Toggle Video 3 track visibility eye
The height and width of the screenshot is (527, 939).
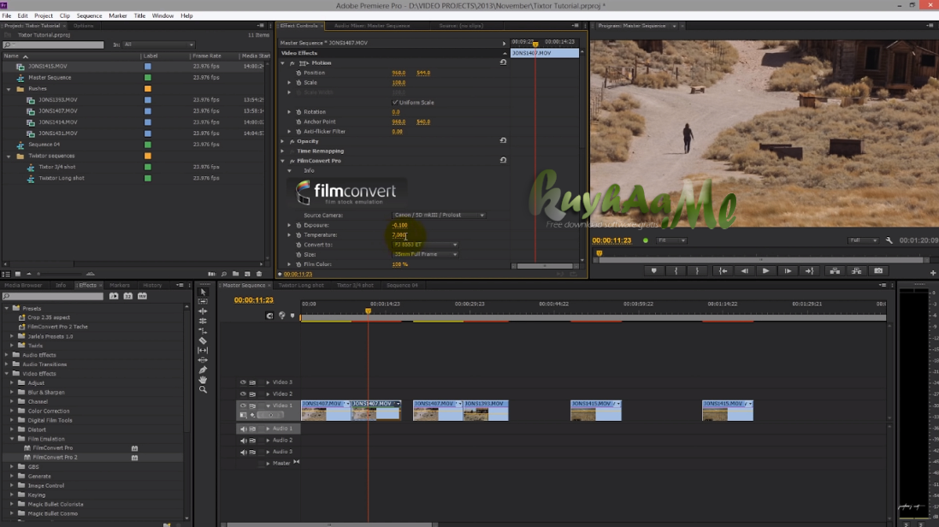tap(243, 382)
